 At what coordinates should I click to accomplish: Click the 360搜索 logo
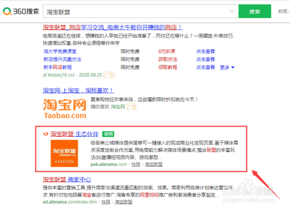click(x=21, y=11)
